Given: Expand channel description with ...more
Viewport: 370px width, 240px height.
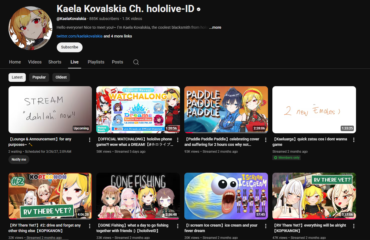Looking at the screenshot, I should (x=215, y=27).
